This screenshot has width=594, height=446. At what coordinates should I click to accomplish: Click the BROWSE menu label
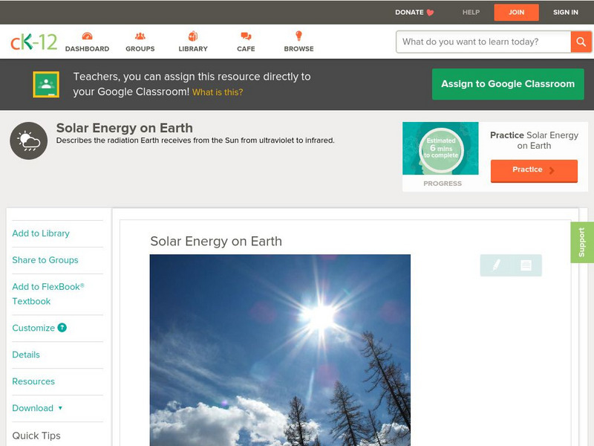click(299, 49)
